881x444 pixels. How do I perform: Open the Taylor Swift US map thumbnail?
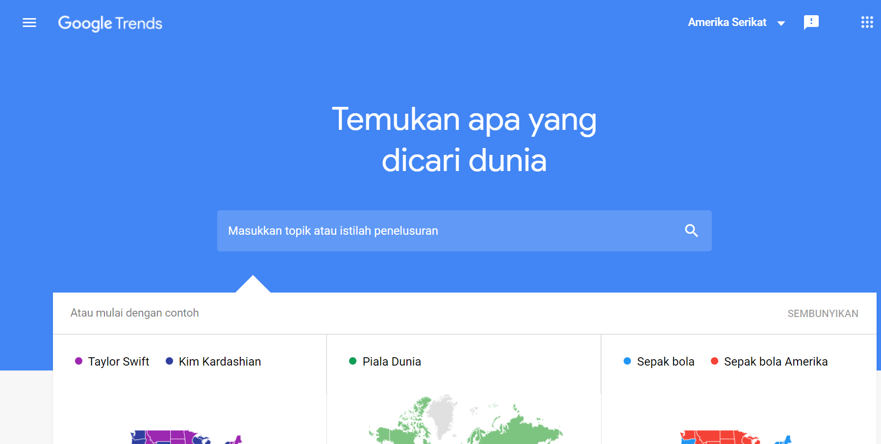(x=186, y=437)
